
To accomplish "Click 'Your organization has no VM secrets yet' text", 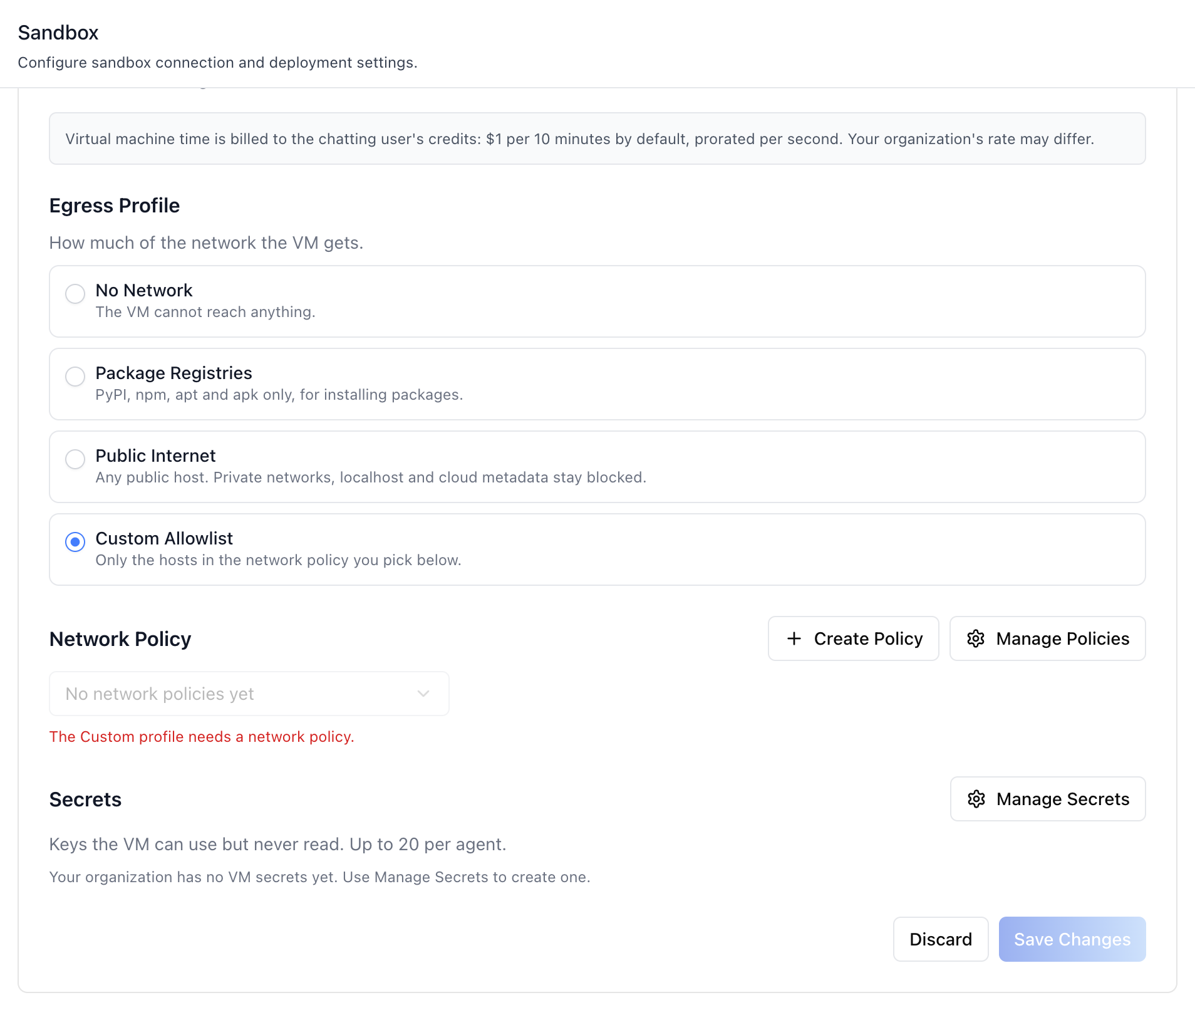I will (319, 877).
